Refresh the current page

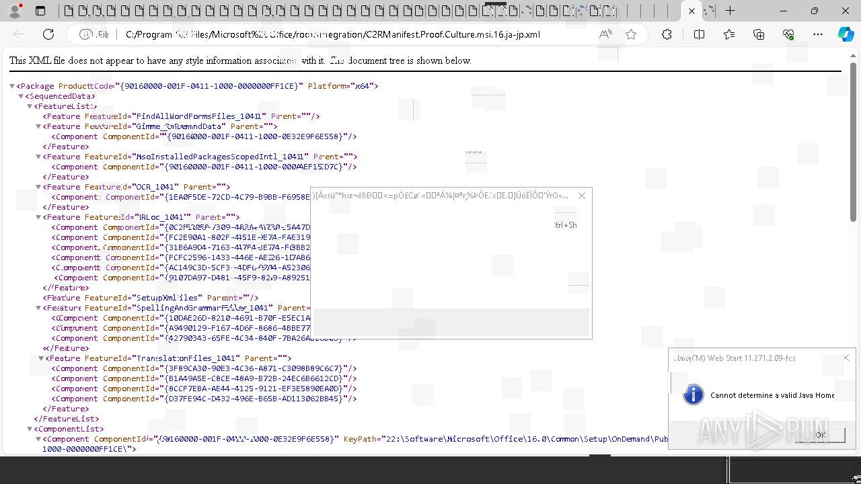[x=48, y=34]
